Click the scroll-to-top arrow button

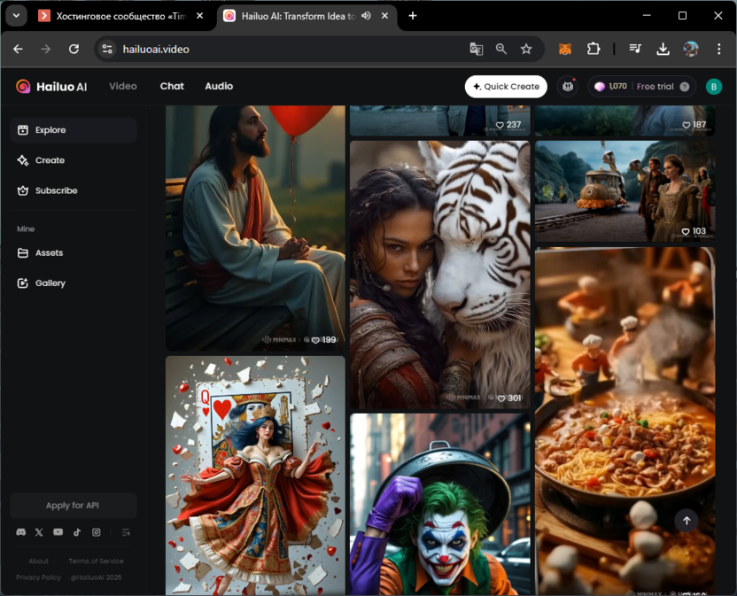(x=687, y=521)
